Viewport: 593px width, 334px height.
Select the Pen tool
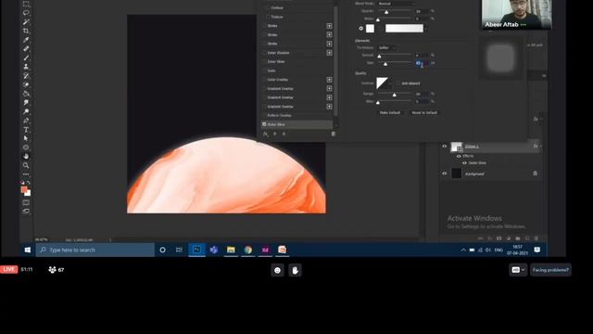26,121
